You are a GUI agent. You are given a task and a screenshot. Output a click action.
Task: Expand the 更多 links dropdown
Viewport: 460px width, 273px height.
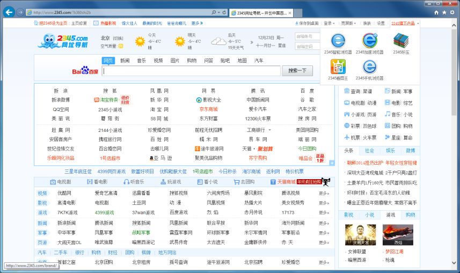[x=197, y=23]
